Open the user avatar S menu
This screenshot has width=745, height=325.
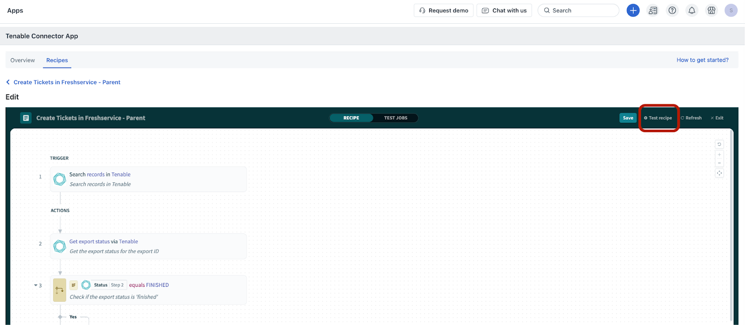coord(731,10)
